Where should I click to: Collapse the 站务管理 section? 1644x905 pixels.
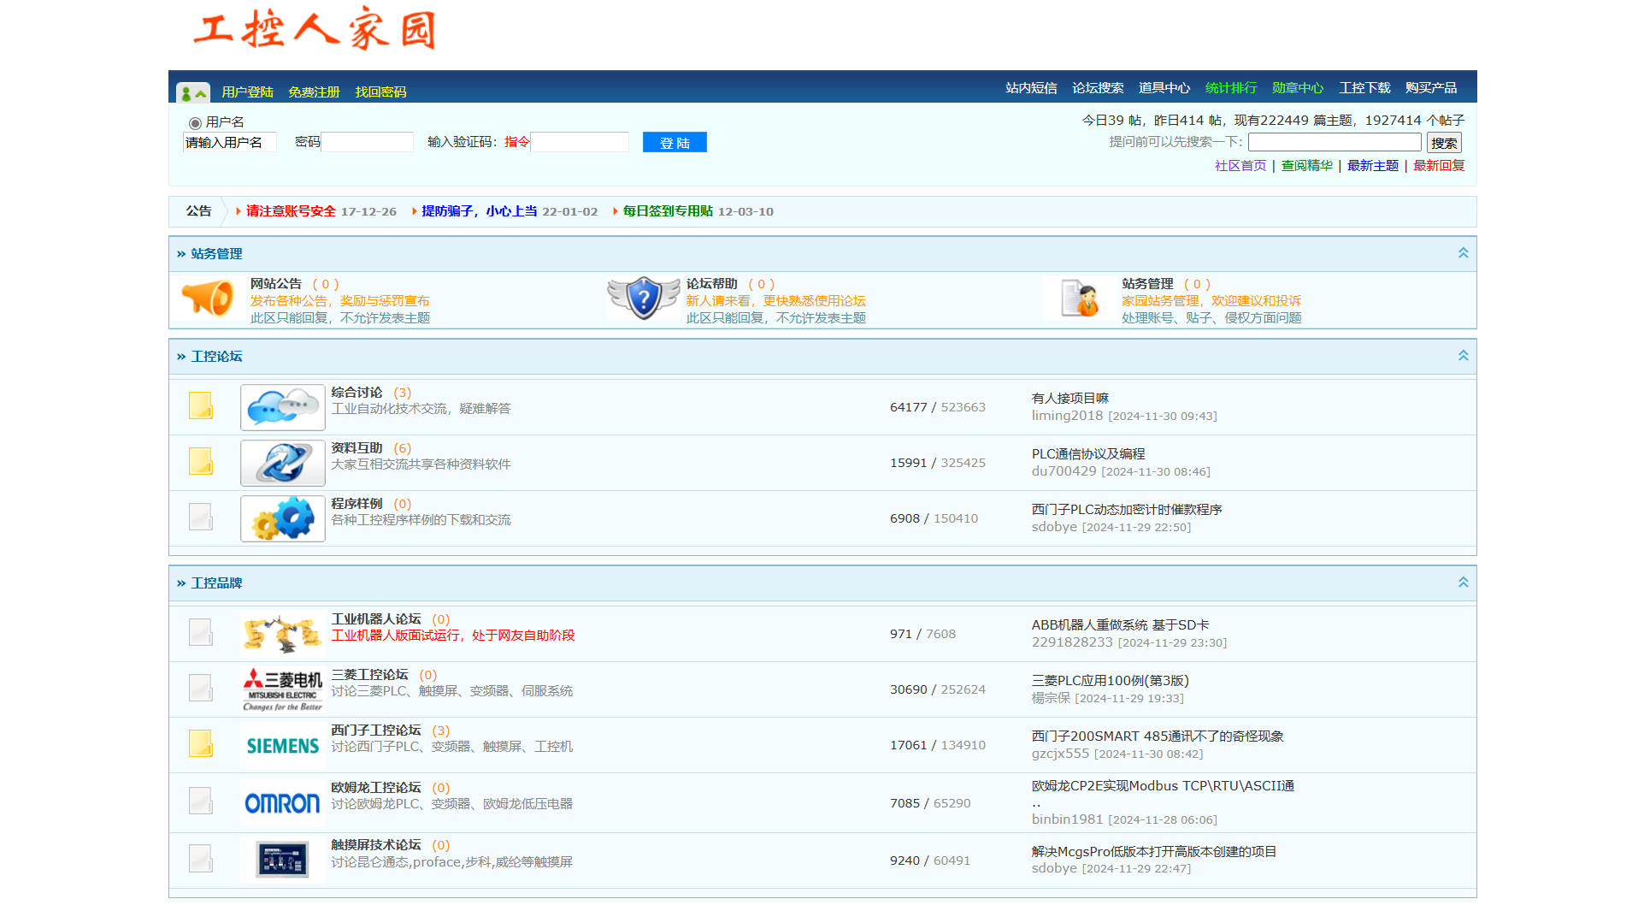[x=1463, y=253]
